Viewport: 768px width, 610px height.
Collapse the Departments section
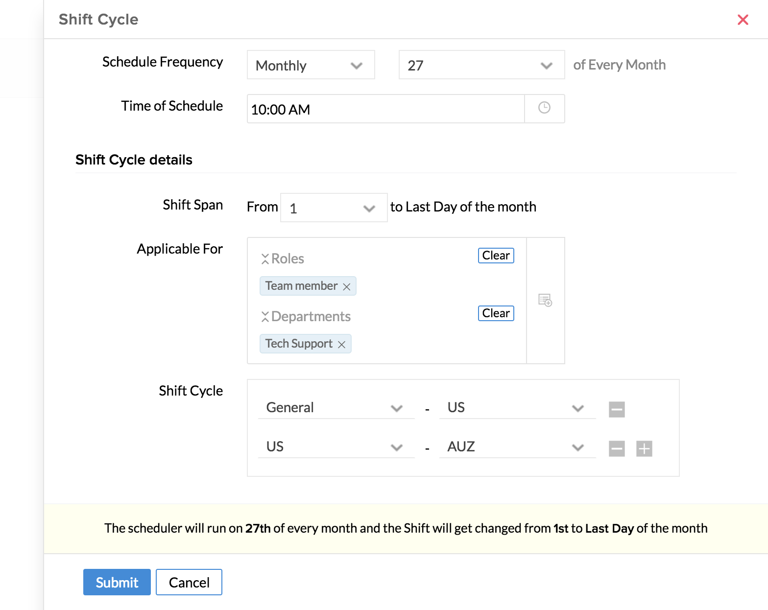(265, 317)
